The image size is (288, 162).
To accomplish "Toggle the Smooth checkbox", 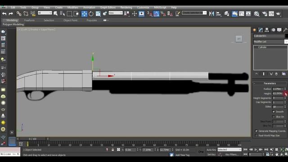I will [274, 112].
